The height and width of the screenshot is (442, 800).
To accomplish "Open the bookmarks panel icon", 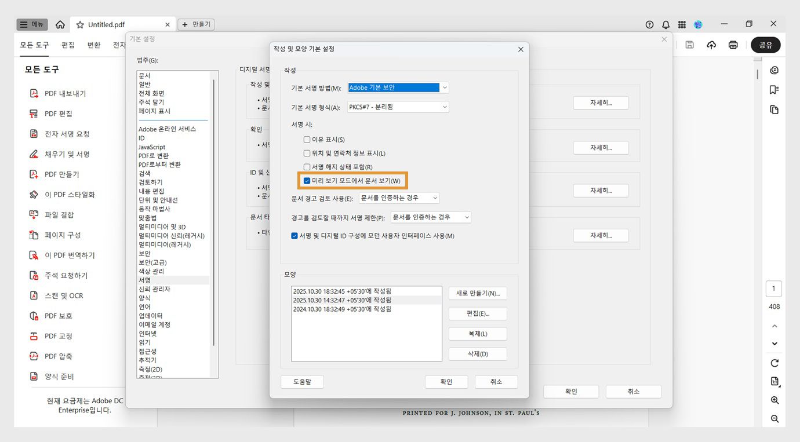I will (x=774, y=90).
